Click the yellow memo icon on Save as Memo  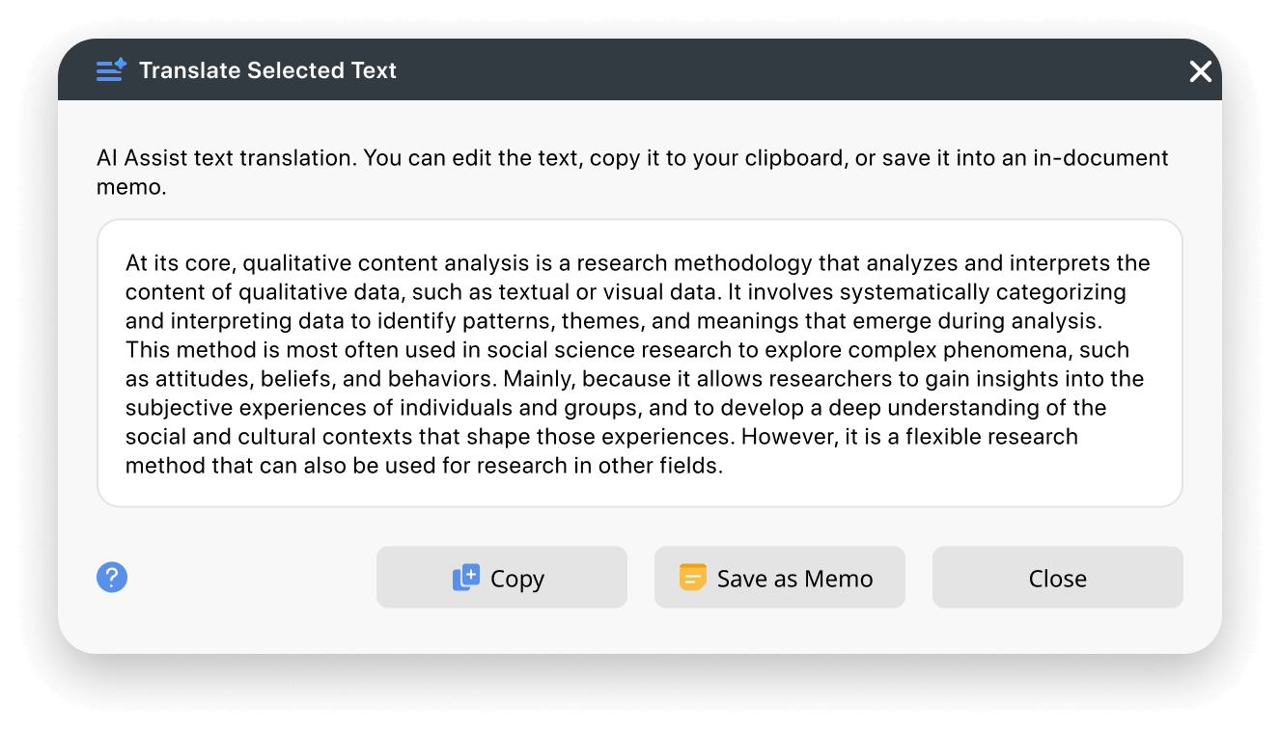tap(692, 577)
